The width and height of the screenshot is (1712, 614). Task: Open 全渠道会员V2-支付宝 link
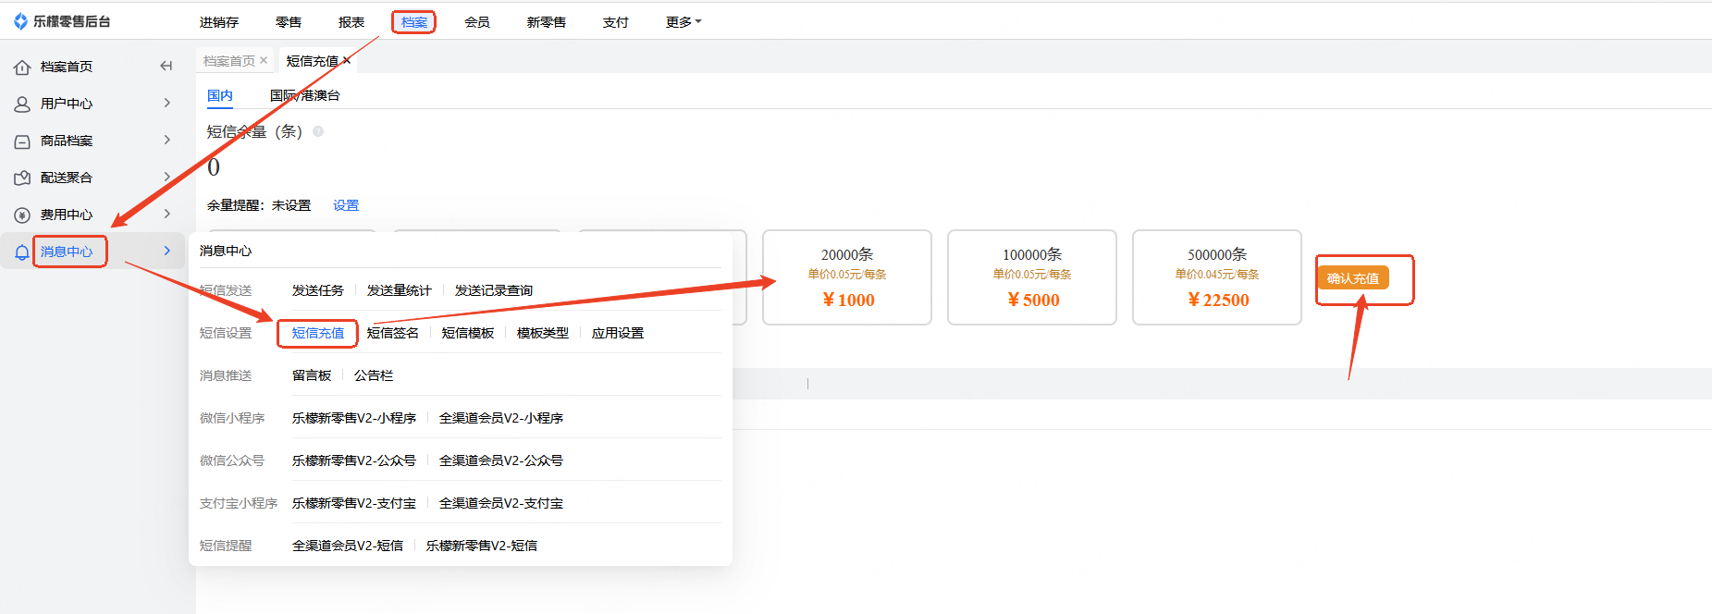[x=501, y=503]
